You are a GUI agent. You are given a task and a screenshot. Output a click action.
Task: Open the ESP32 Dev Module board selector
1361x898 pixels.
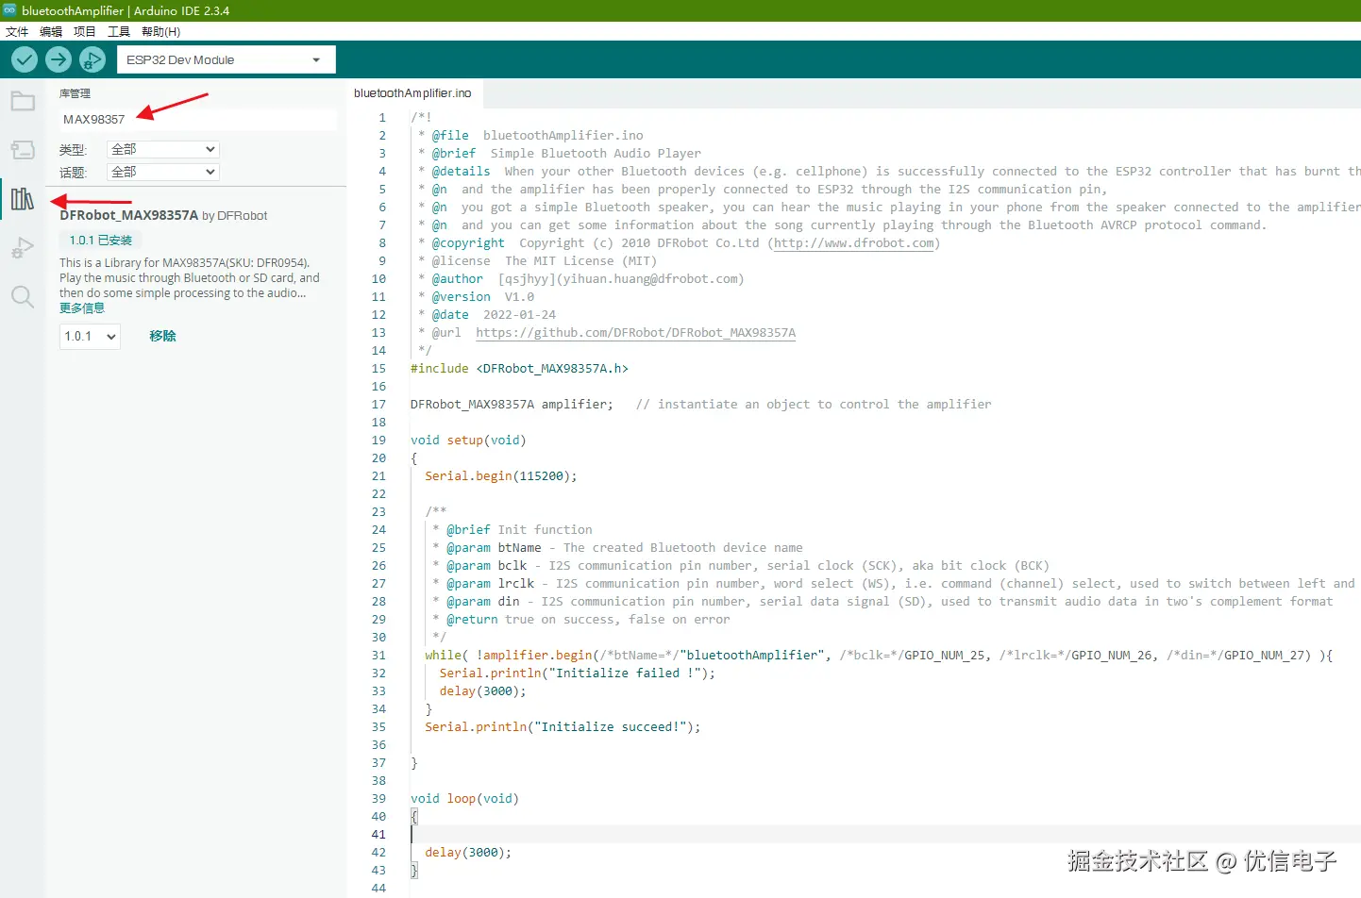[x=226, y=59]
